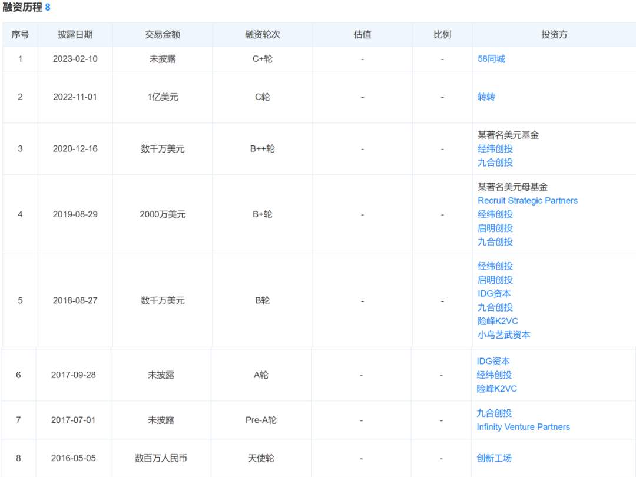Click IDG资本 in the A round row
Screen dimensions: 636x477
tap(493, 361)
